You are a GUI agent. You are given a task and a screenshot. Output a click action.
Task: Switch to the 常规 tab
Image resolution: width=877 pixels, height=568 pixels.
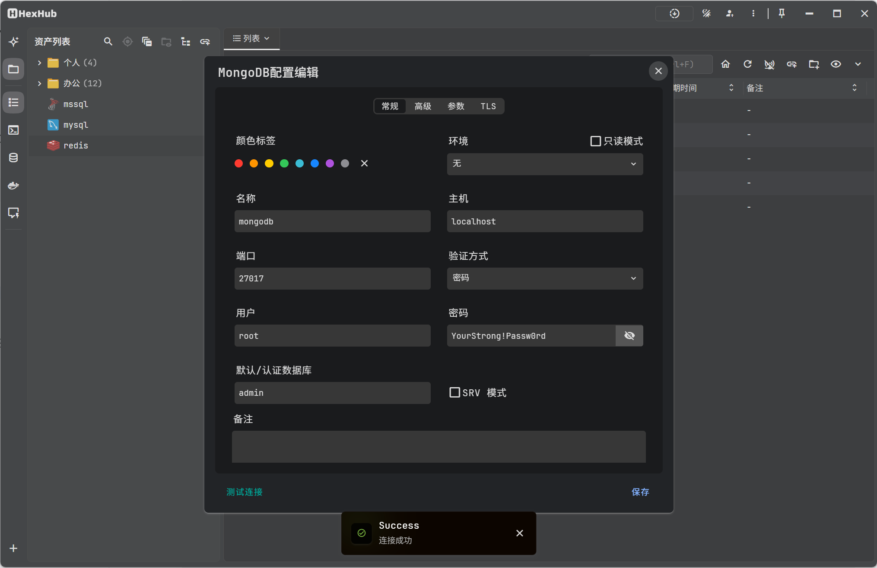(390, 106)
